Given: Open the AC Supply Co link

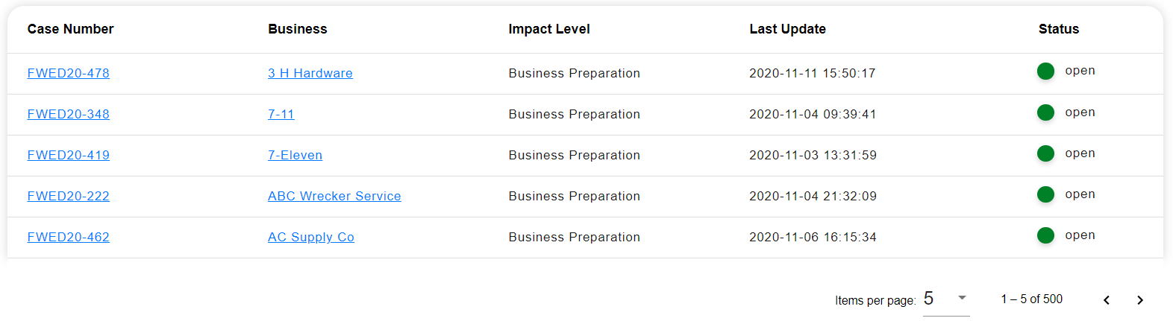Looking at the screenshot, I should [x=310, y=237].
